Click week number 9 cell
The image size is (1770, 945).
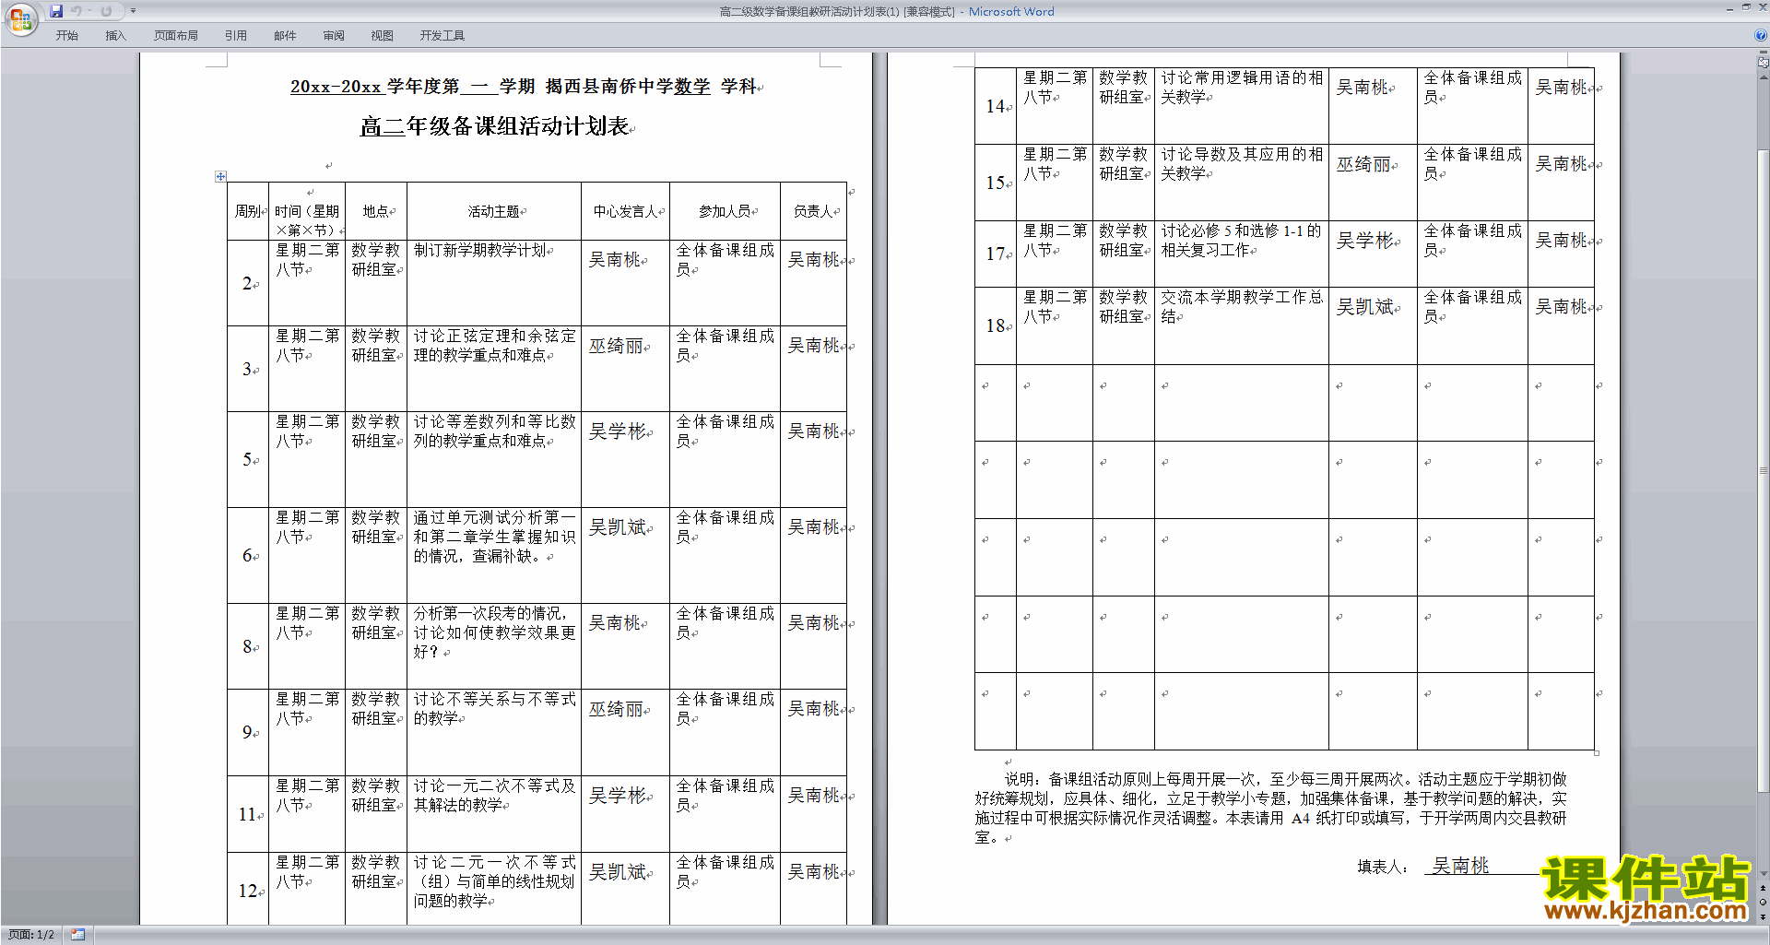tap(247, 732)
